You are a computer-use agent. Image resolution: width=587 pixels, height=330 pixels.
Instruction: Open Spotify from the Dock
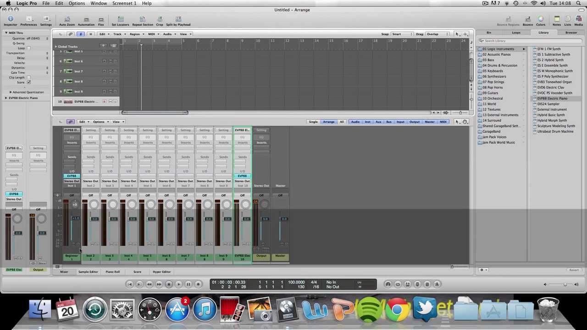370,309
